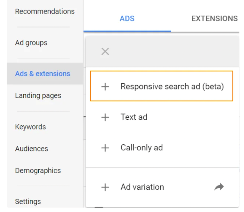Navigate to Audiences section
The height and width of the screenshot is (212, 244).
[x=31, y=149]
